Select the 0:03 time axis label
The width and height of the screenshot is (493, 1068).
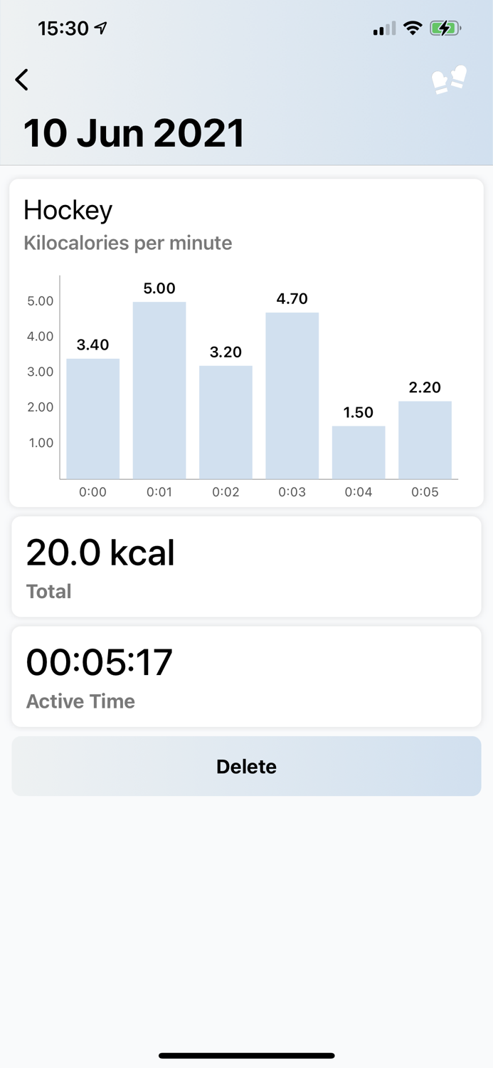291,491
